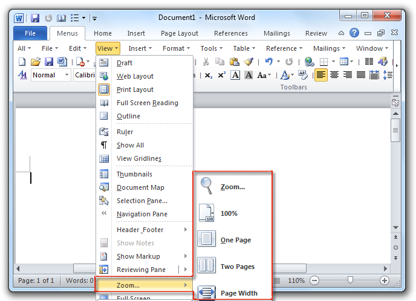This screenshot has height=301, width=416.
Task: Switch to the References tab
Action: point(231,33)
